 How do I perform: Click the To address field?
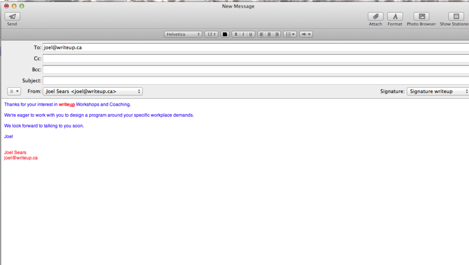tap(256, 48)
